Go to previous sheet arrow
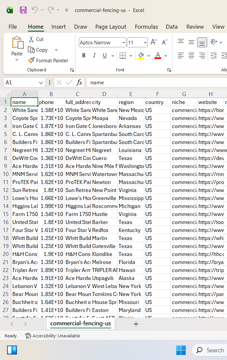227x360 pixels. 12,324
